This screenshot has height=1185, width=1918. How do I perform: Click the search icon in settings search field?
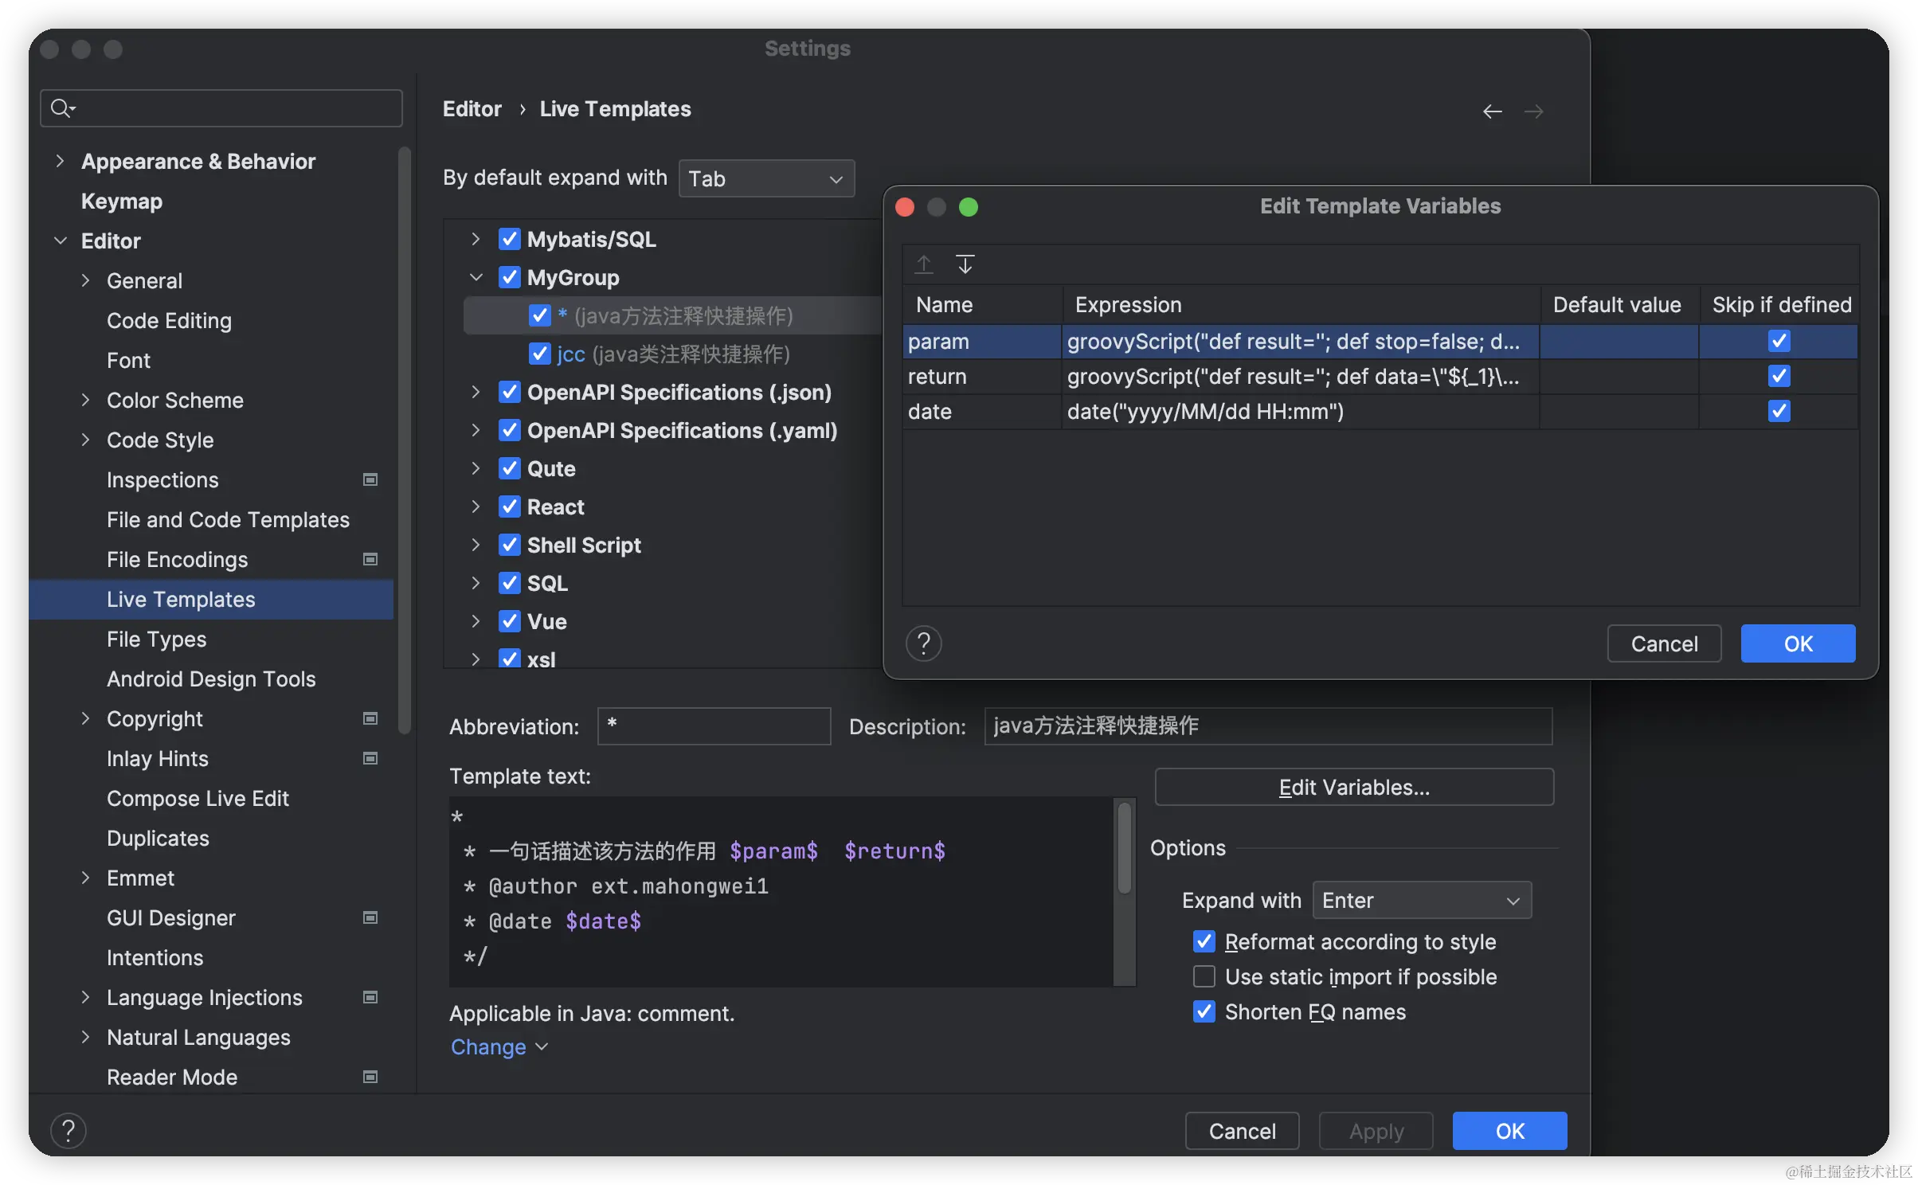coord(61,108)
